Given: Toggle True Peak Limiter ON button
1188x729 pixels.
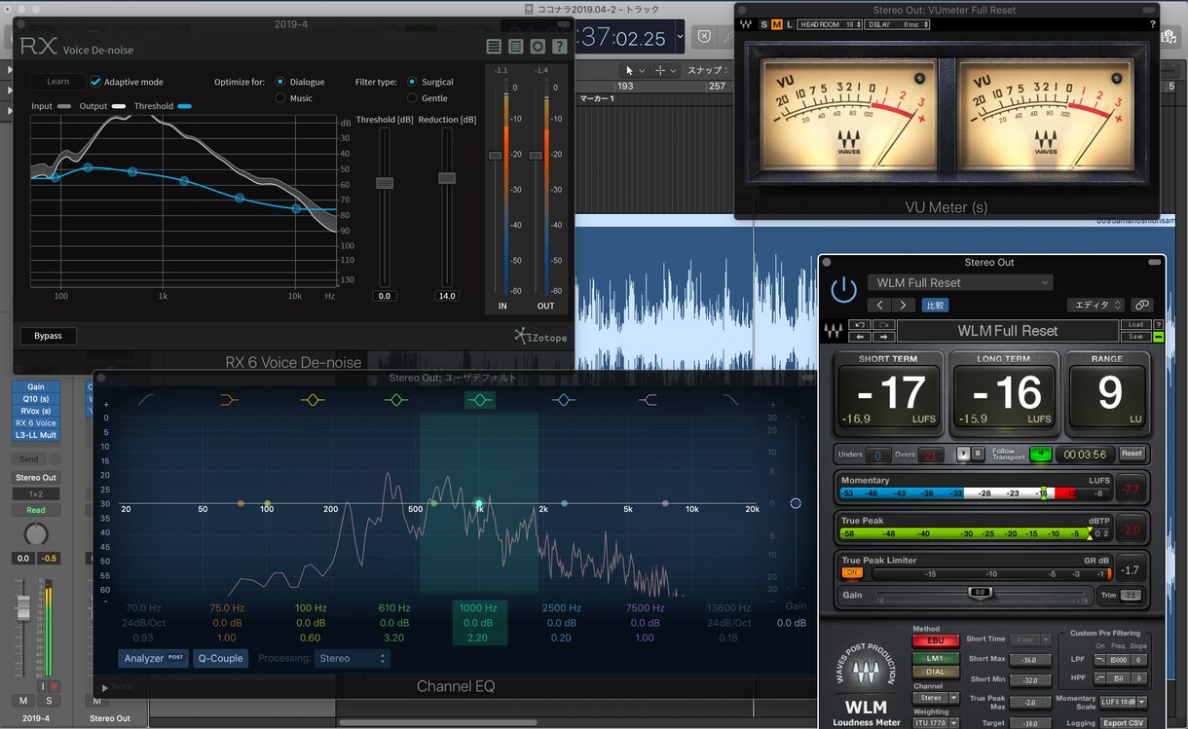Looking at the screenshot, I should pyautogui.click(x=852, y=573).
